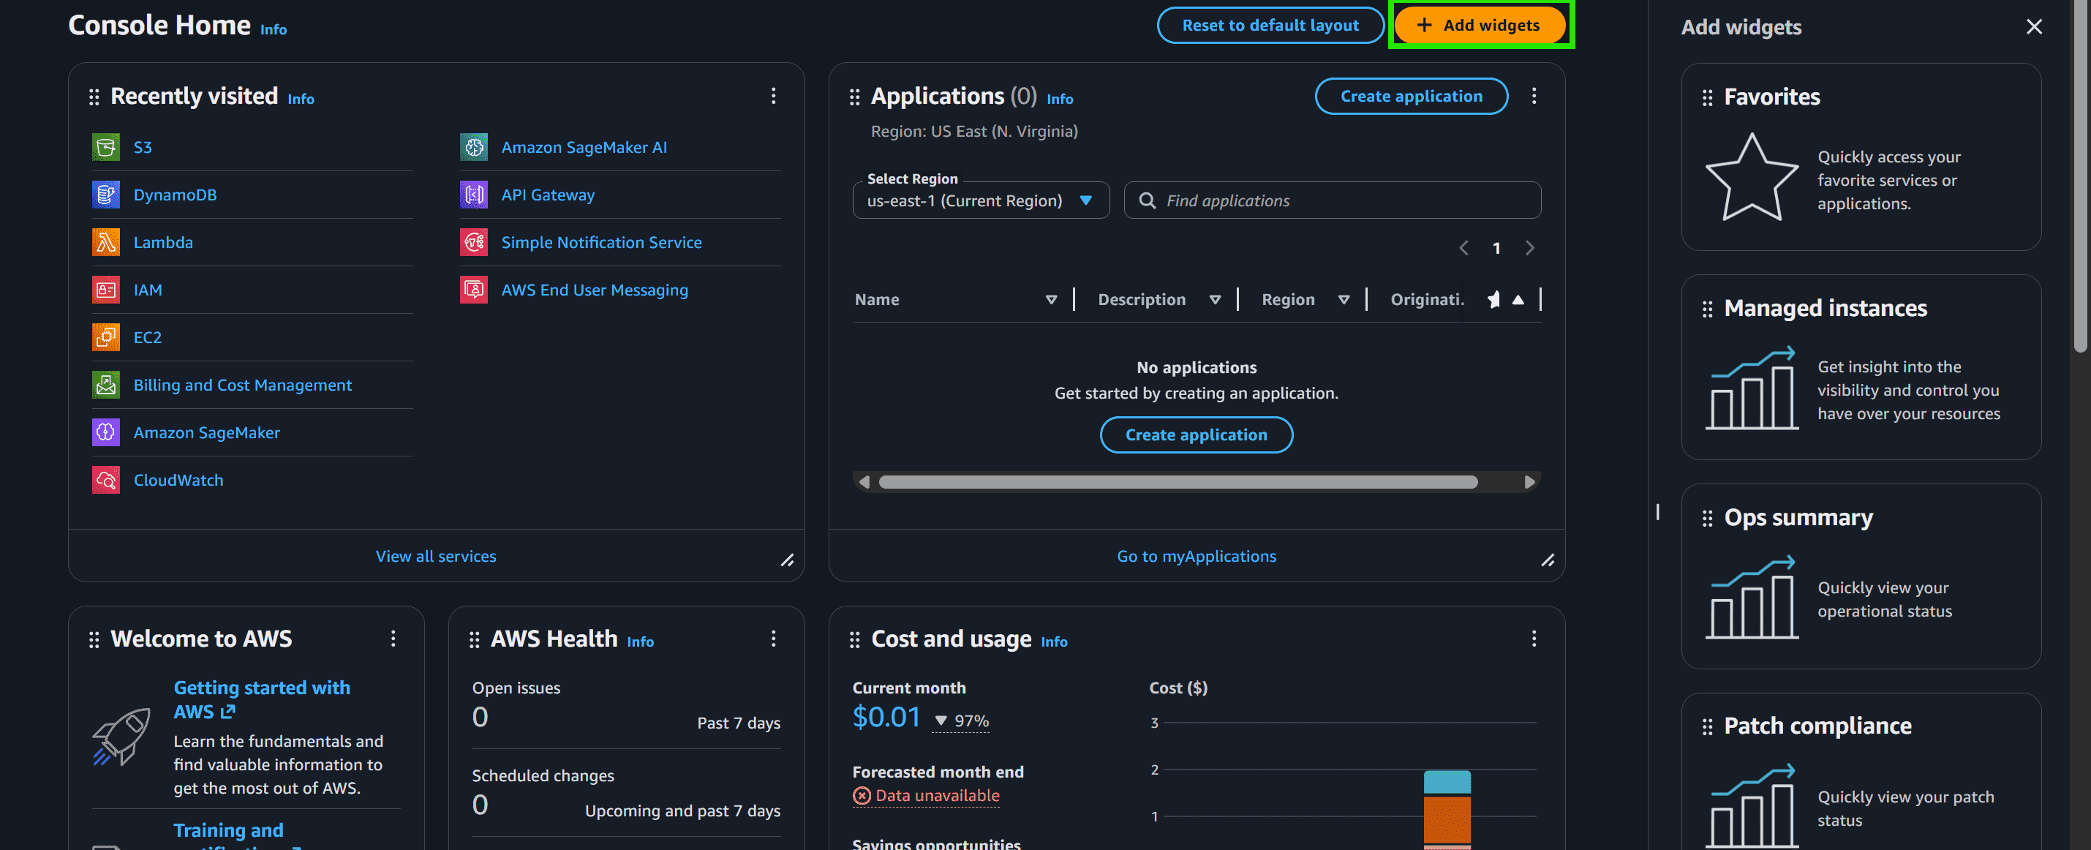Click the API Gateway service icon
The image size is (2091, 850).
click(x=474, y=195)
